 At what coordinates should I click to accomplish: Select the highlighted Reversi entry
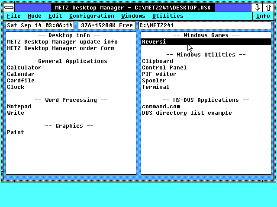(x=206, y=42)
